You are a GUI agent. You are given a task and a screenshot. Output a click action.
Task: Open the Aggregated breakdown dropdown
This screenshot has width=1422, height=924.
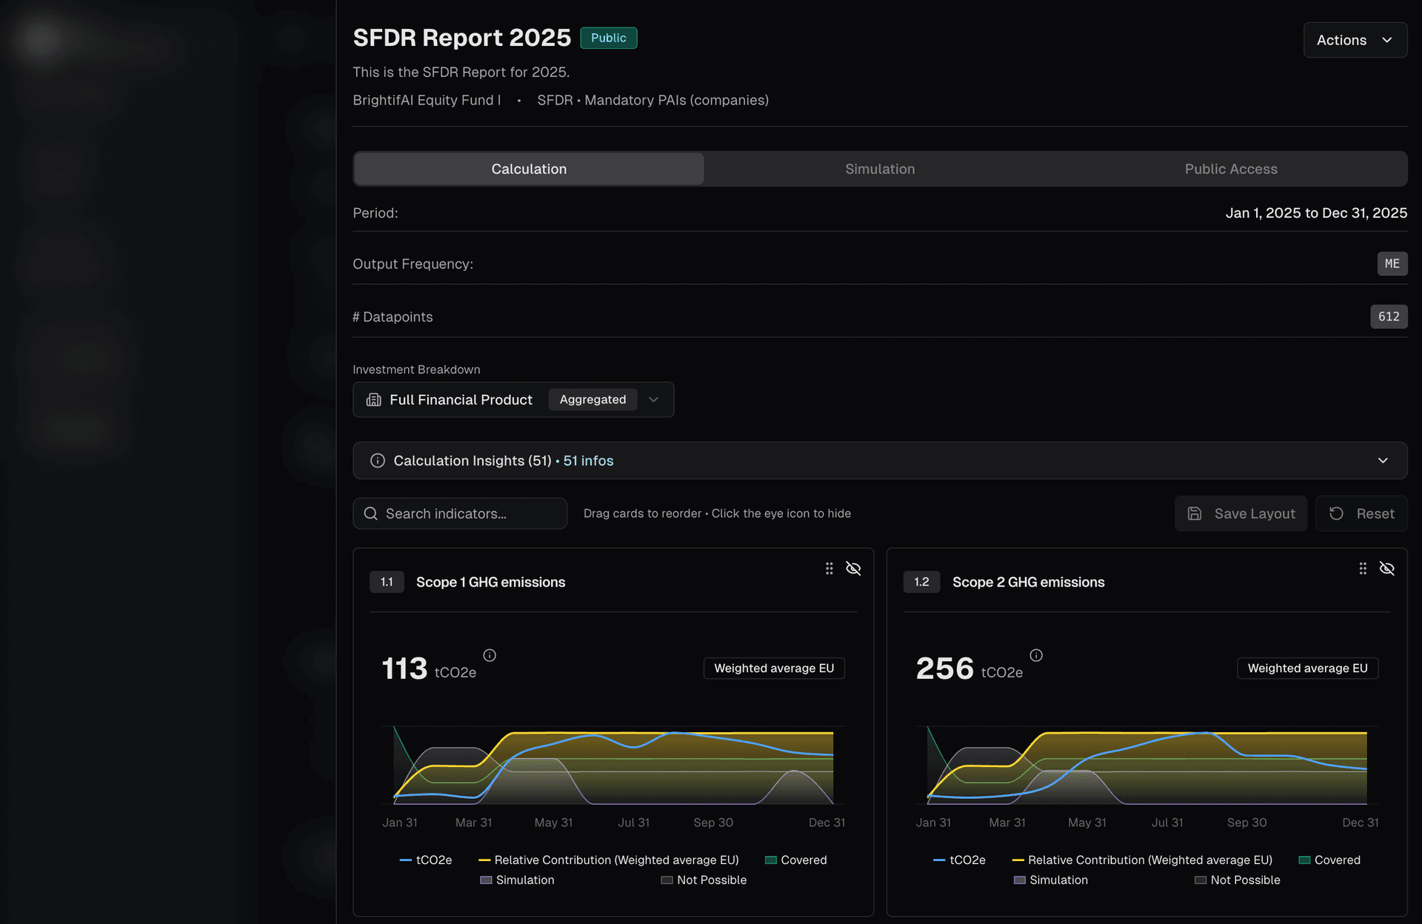pyautogui.click(x=653, y=400)
